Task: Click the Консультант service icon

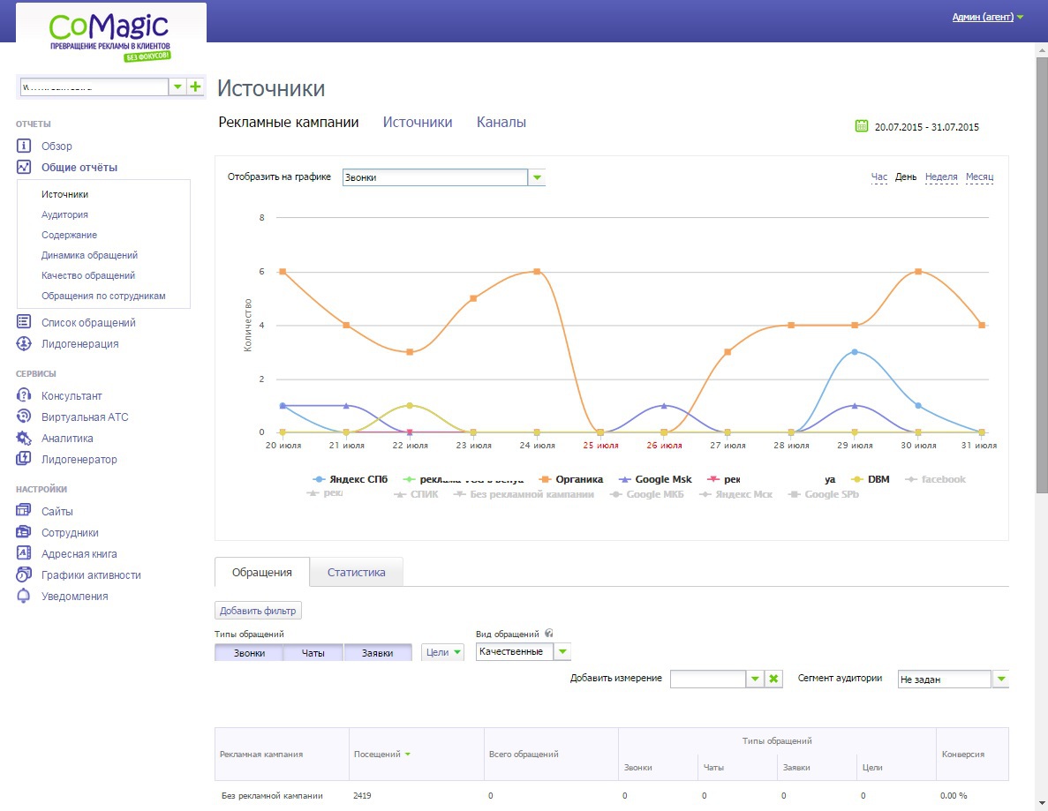Action: (23, 395)
